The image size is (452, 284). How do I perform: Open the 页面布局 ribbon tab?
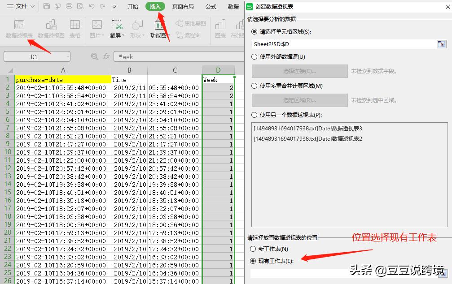point(183,6)
